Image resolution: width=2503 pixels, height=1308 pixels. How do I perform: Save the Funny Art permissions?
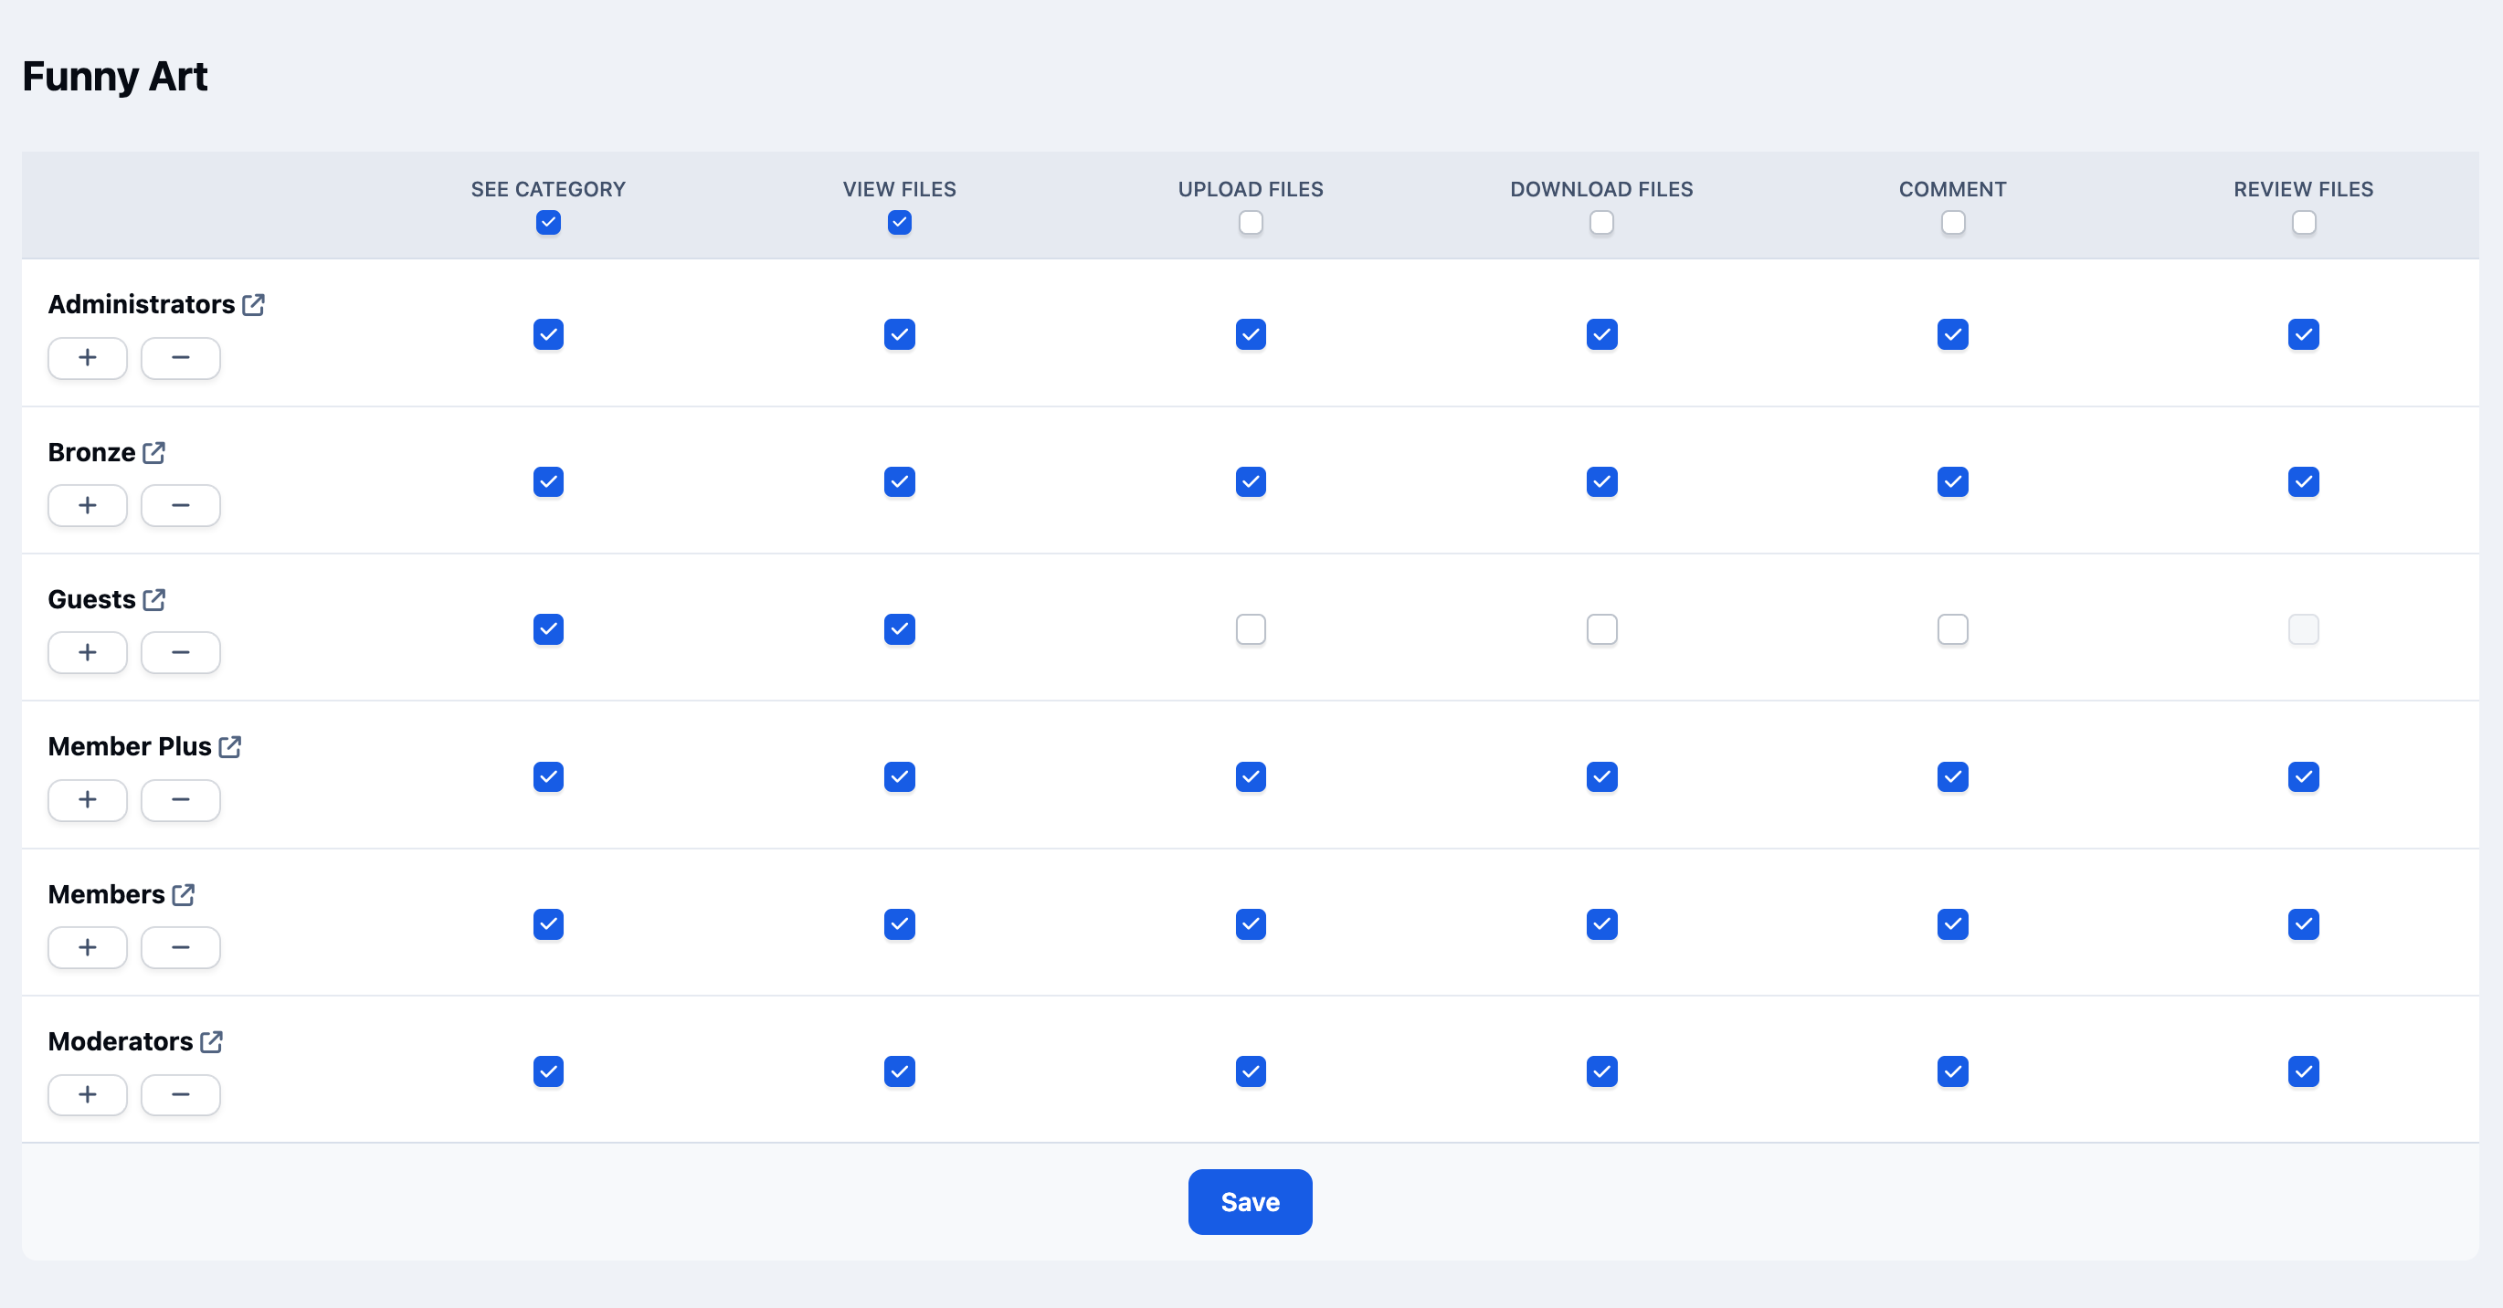click(x=1250, y=1202)
